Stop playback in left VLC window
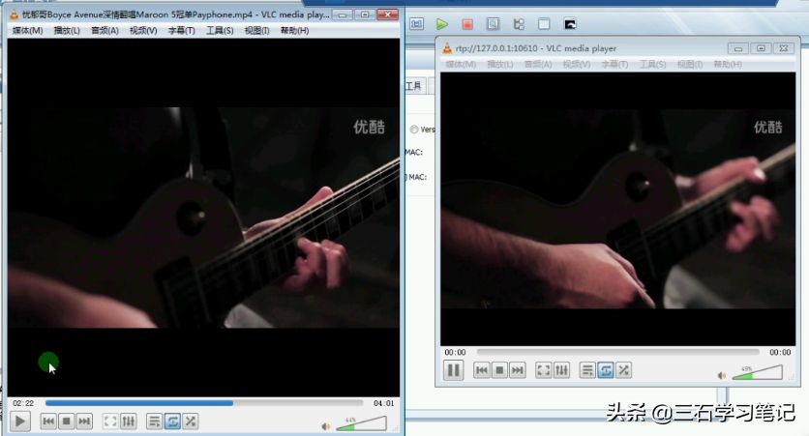Screen dimensions: 809x436 pyautogui.click(x=66, y=421)
